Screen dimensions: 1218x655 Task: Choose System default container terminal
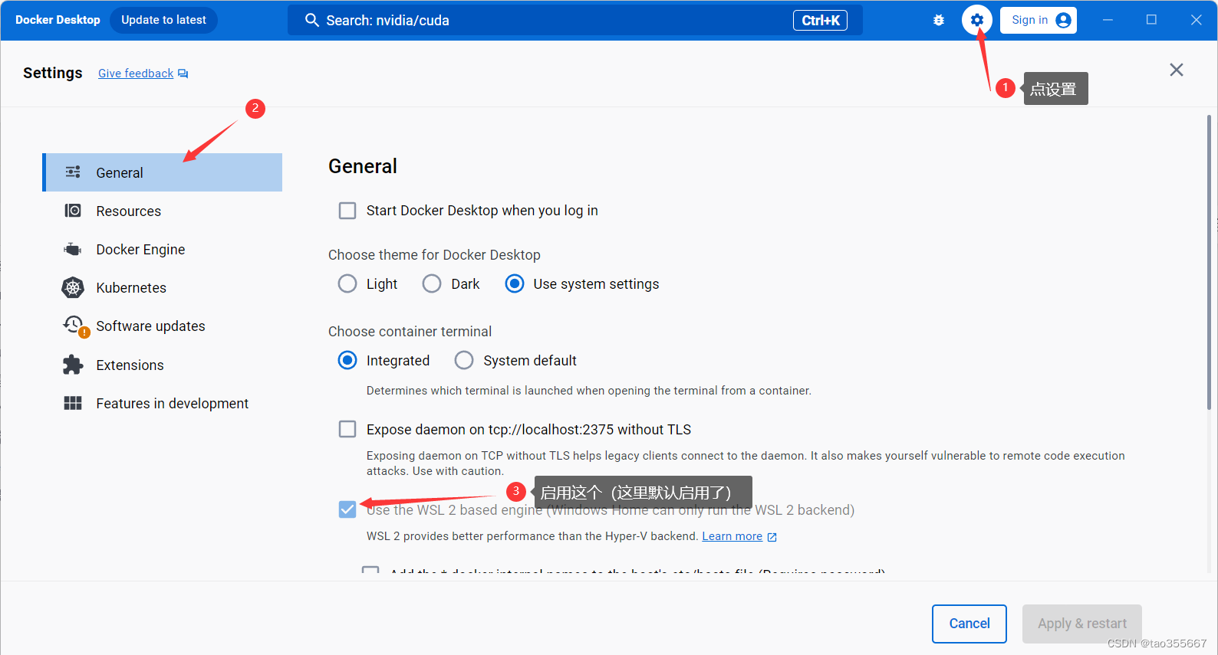[464, 360]
